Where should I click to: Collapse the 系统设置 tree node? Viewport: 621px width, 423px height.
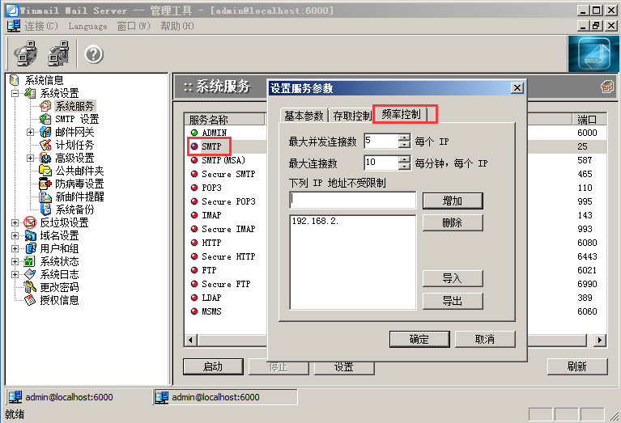[15, 93]
